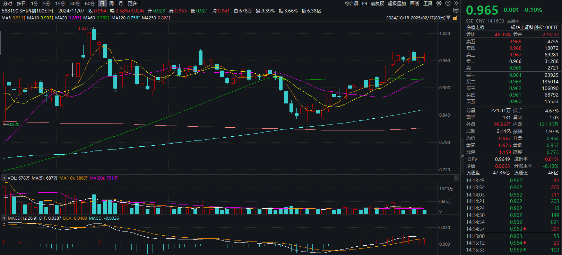Toggle the orange date-range lock icon
The width and height of the screenshot is (562, 255).
click(455, 18)
